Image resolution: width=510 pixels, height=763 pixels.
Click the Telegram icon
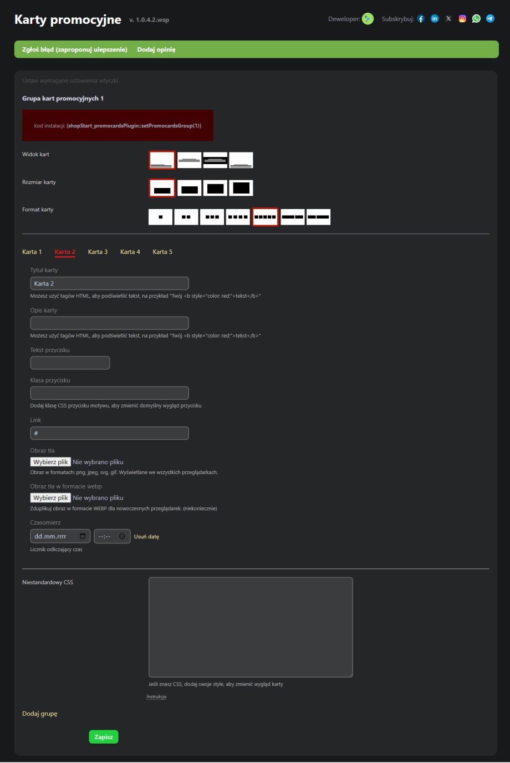(490, 19)
